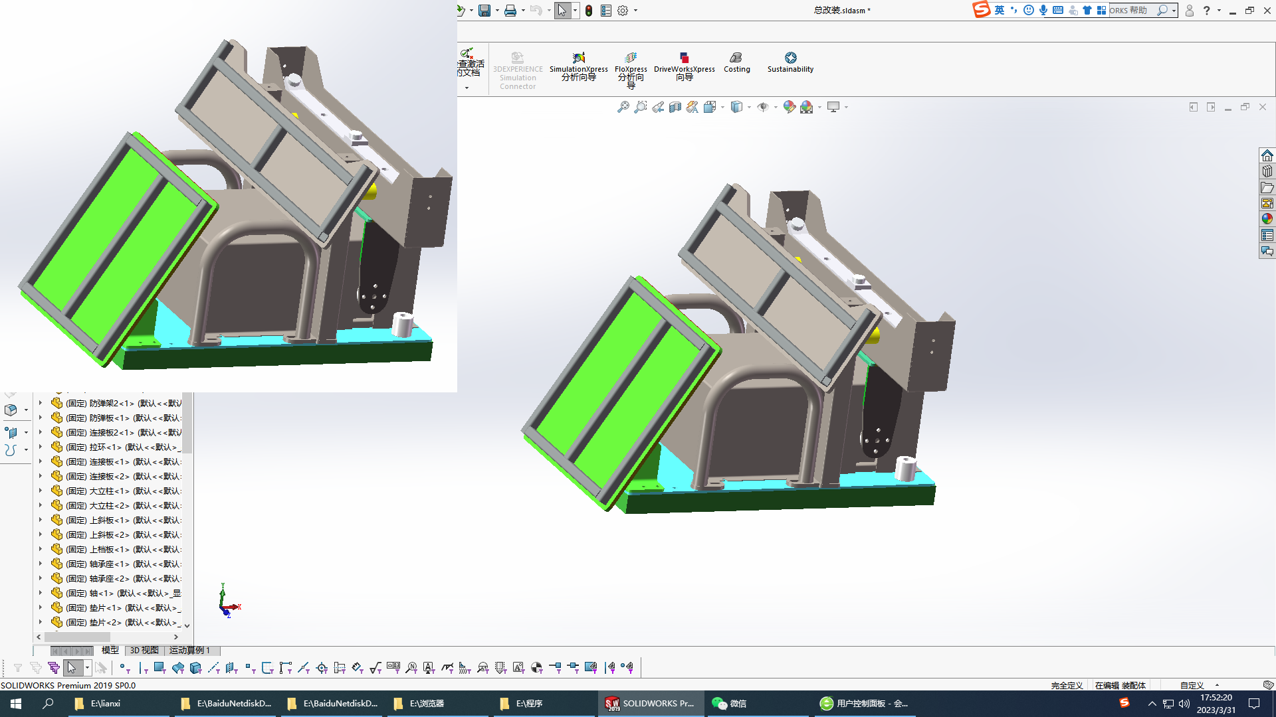
Task: Start the Costing tool
Action: coord(736,62)
